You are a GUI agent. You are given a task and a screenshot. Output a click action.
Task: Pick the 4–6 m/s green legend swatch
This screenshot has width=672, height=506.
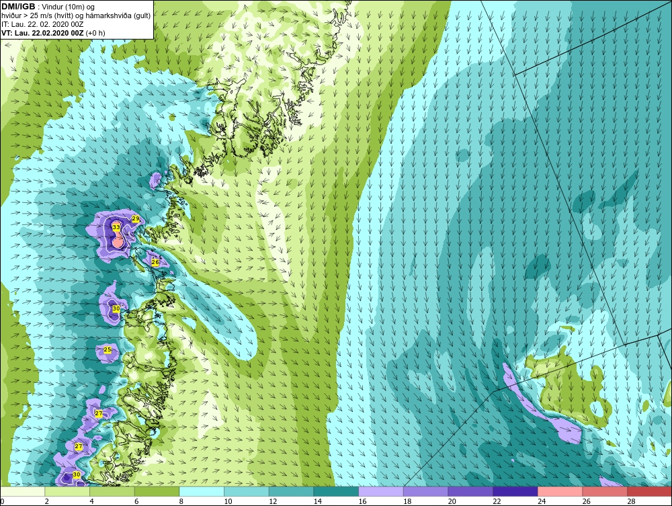point(112,491)
